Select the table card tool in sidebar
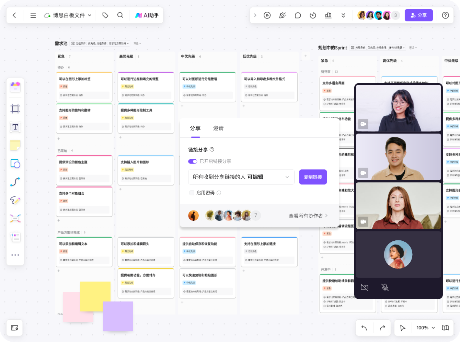 click(15, 237)
